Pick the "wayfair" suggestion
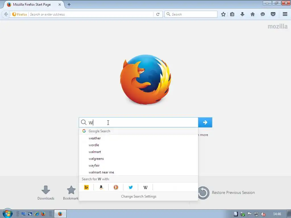 (138, 165)
